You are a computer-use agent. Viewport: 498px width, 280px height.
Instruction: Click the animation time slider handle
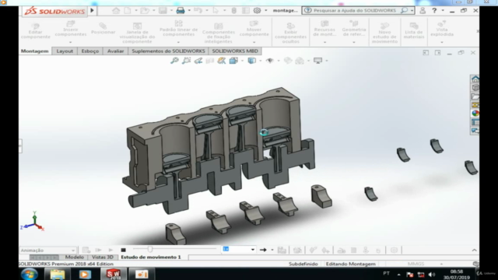150,250
